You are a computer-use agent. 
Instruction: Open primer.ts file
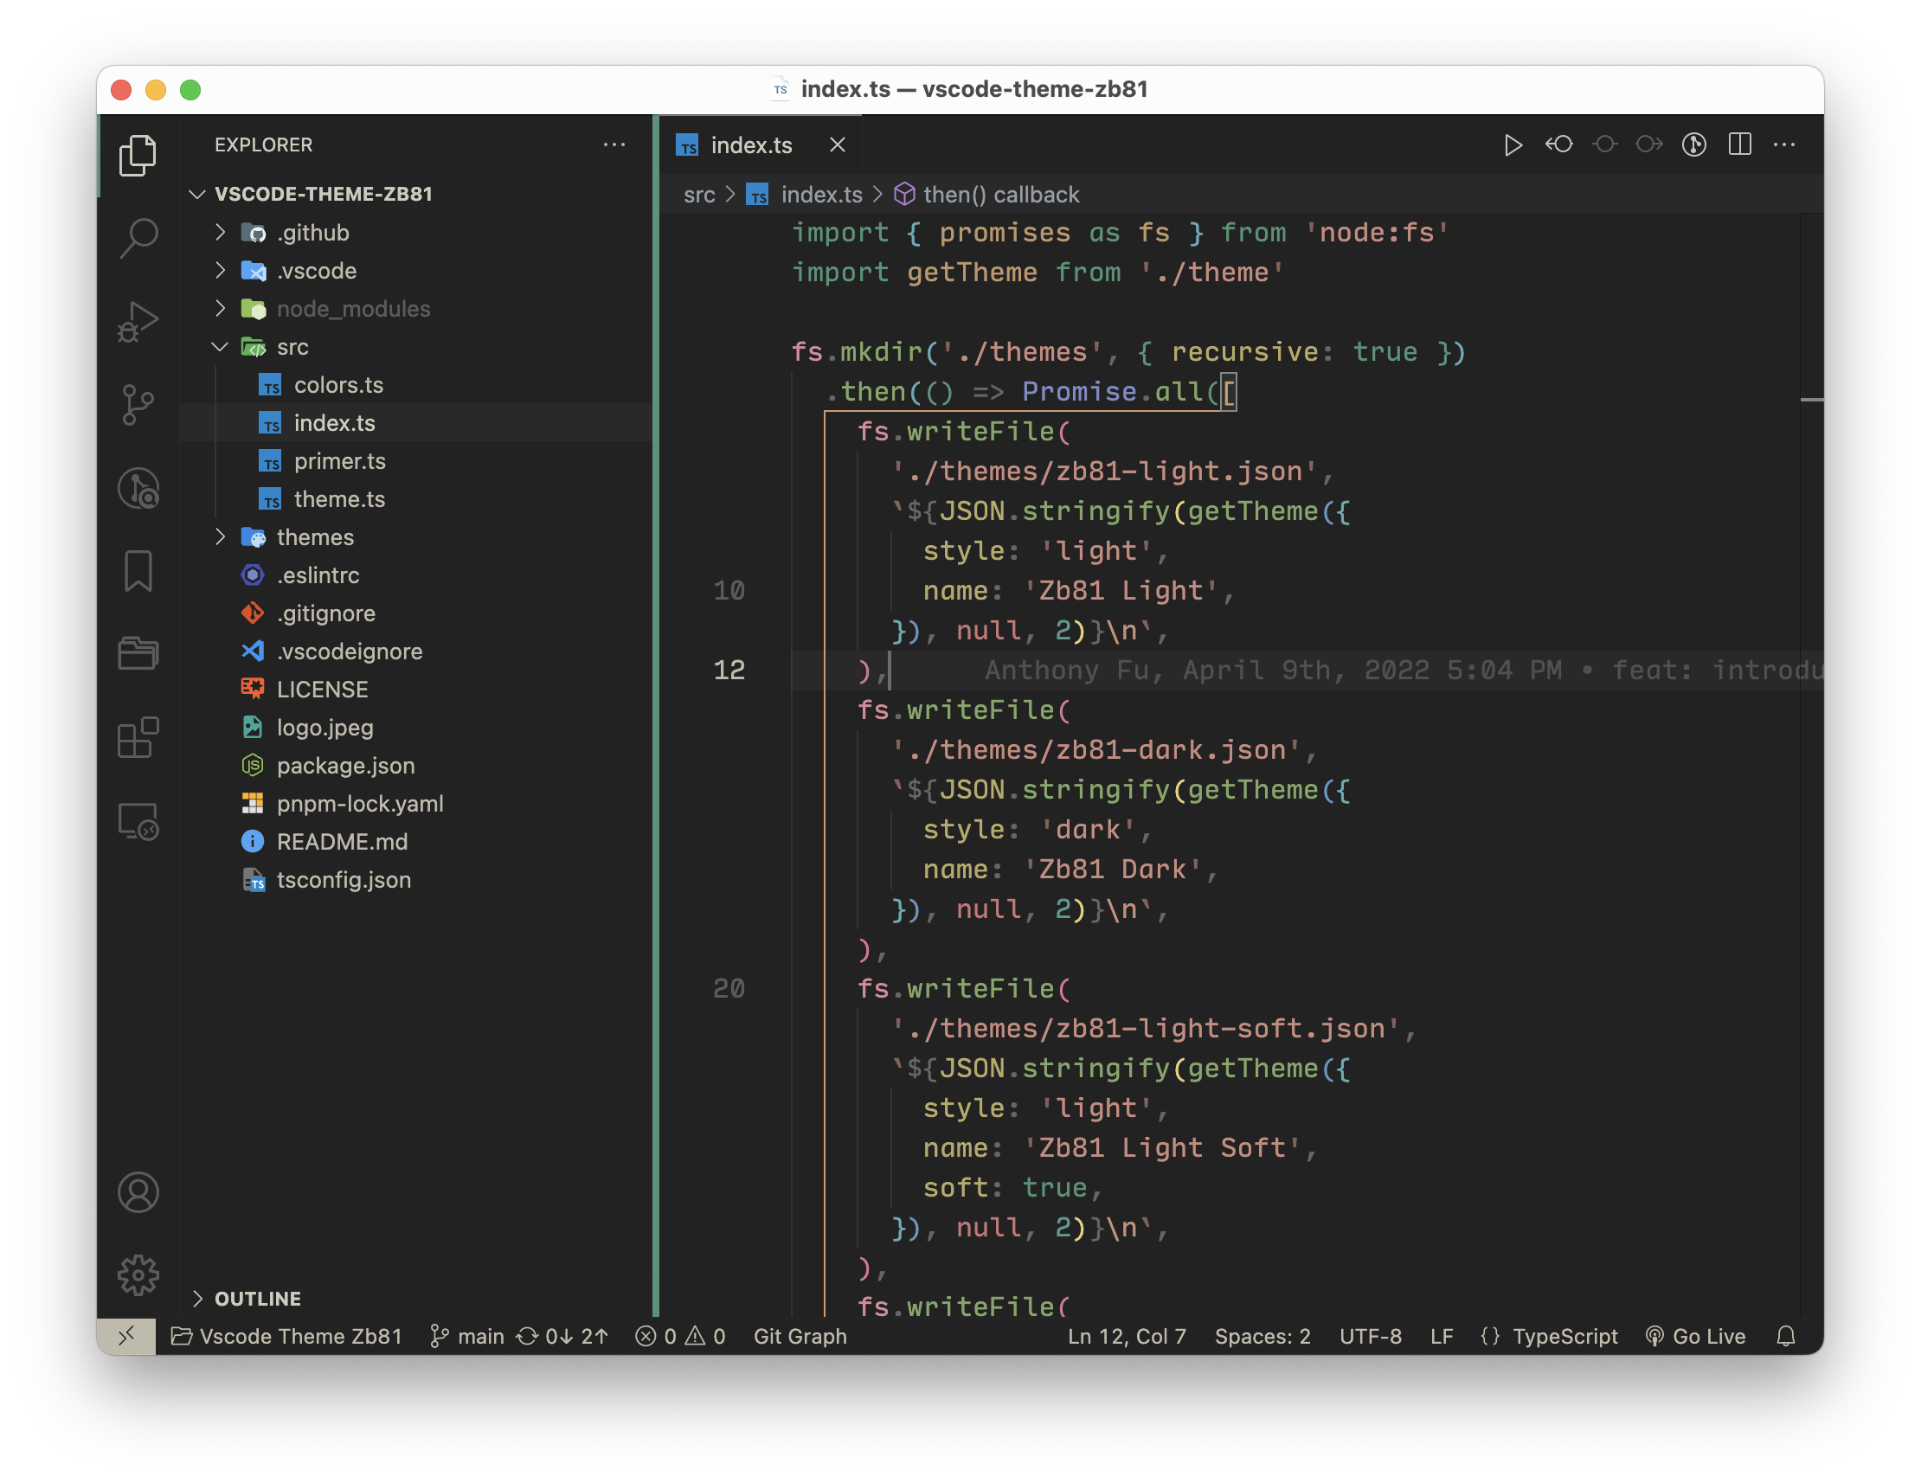416,461
